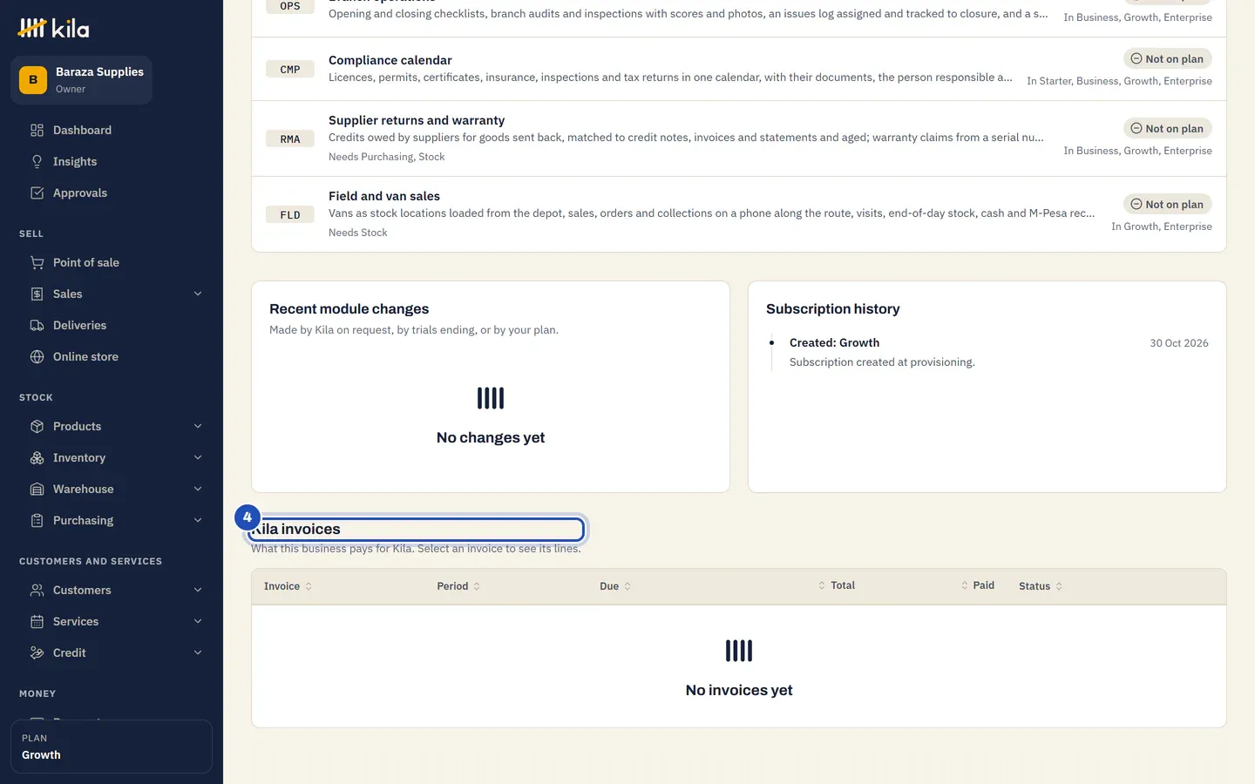
Task: Sort invoices by Period column
Action: click(x=458, y=586)
